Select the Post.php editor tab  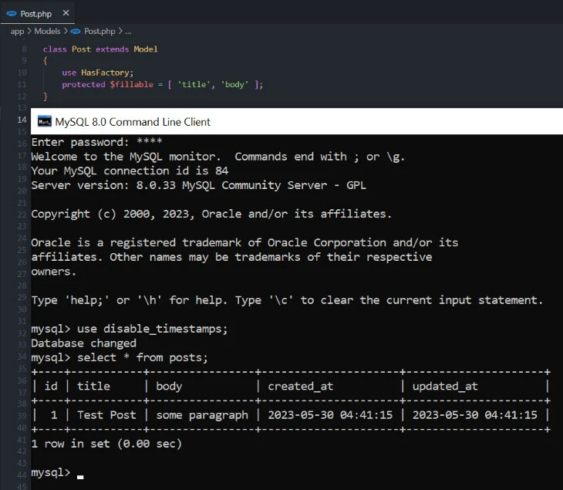36,14
